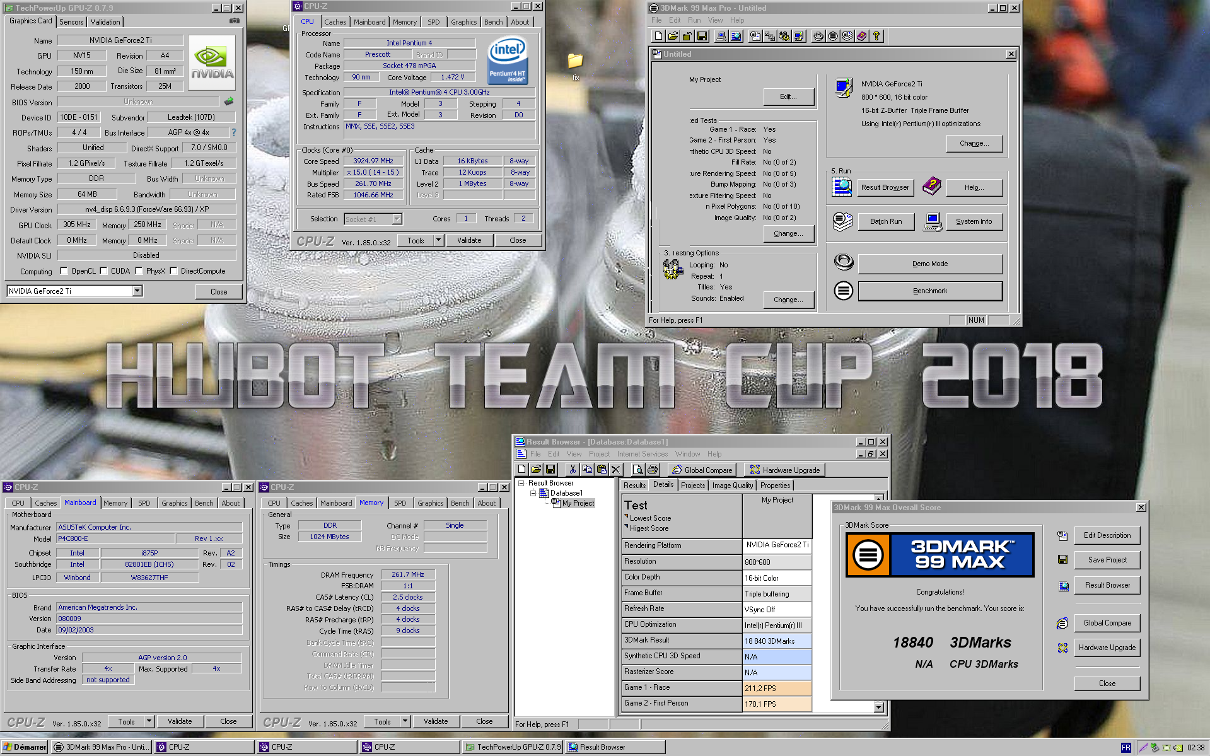1210x756 pixels.
Task: Open Socket #1 selection dropdown in CPU-Z
Action: pyautogui.click(x=397, y=219)
